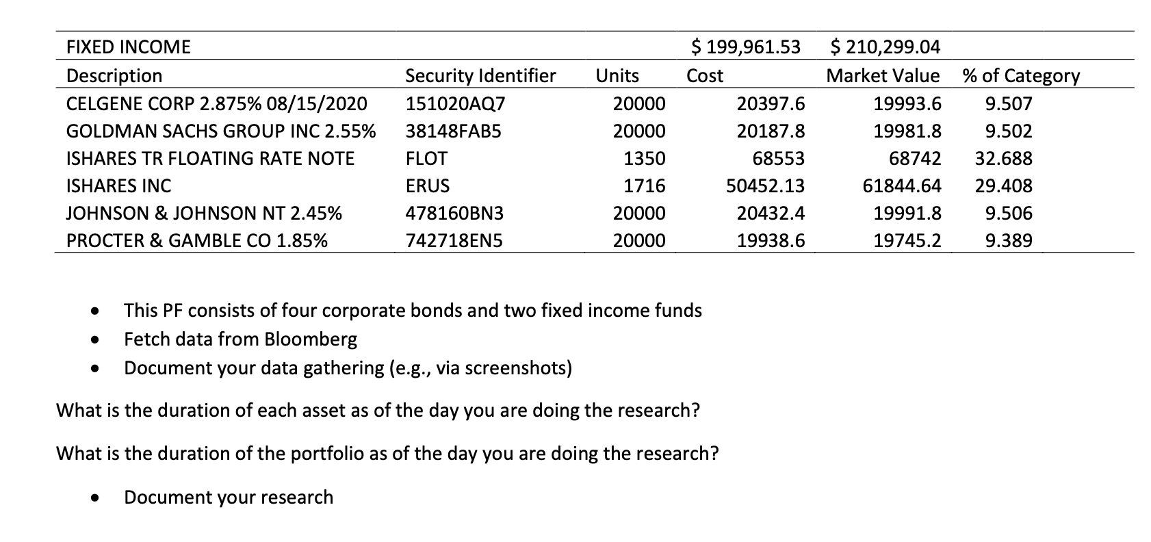
Task: Click the ERUS security identifier cell
Action: pyautogui.click(x=428, y=186)
